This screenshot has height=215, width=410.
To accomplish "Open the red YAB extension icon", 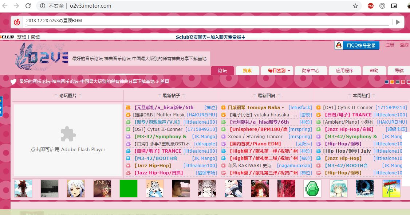I will (x=371, y=6).
